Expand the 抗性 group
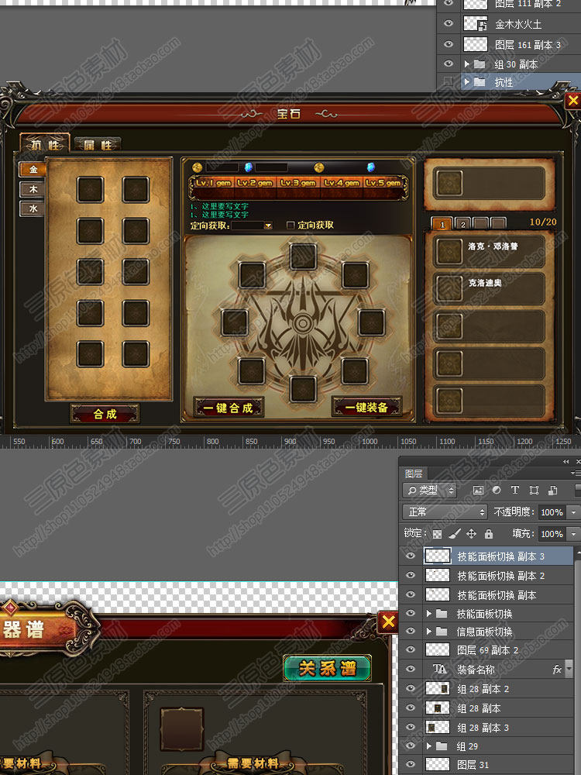 pyautogui.click(x=466, y=82)
